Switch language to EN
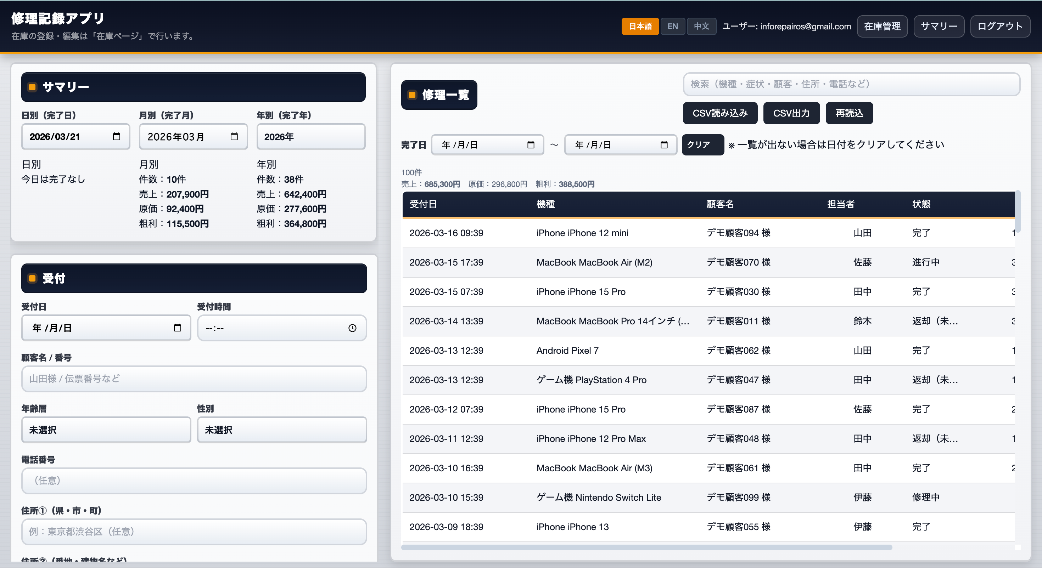This screenshot has height=568, width=1042. [x=672, y=26]
